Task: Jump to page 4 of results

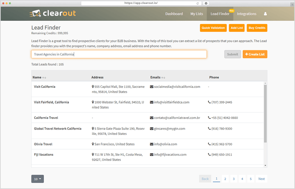Action: [242, 179]
